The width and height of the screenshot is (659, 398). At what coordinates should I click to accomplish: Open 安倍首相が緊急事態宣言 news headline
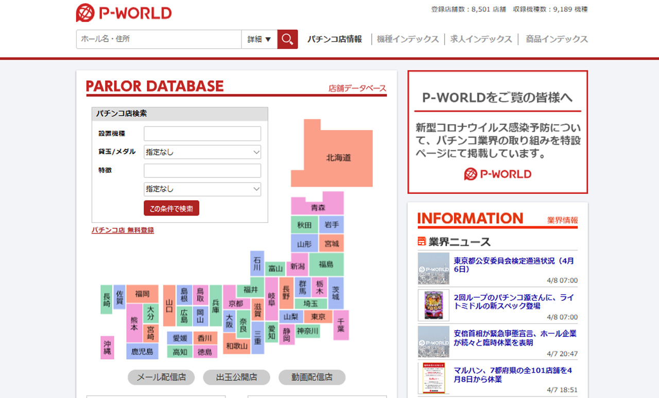pos(515,338)
